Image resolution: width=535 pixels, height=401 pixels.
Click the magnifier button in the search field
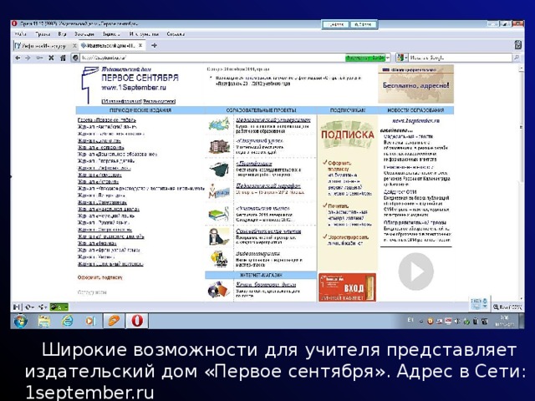(517, 58)
